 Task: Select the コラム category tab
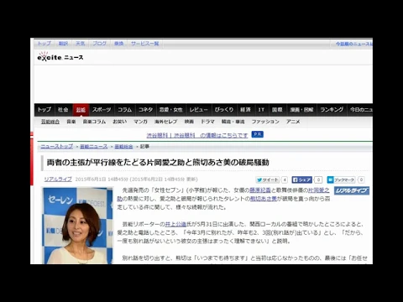pyautogui.click(x=125, y=110)
